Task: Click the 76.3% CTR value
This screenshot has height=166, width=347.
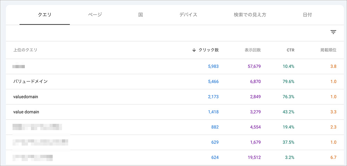Action: [289, 97]
